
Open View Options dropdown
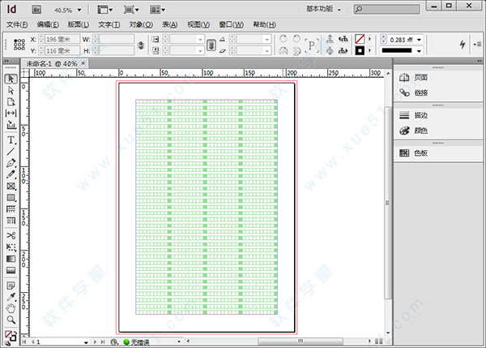(105, 10)
